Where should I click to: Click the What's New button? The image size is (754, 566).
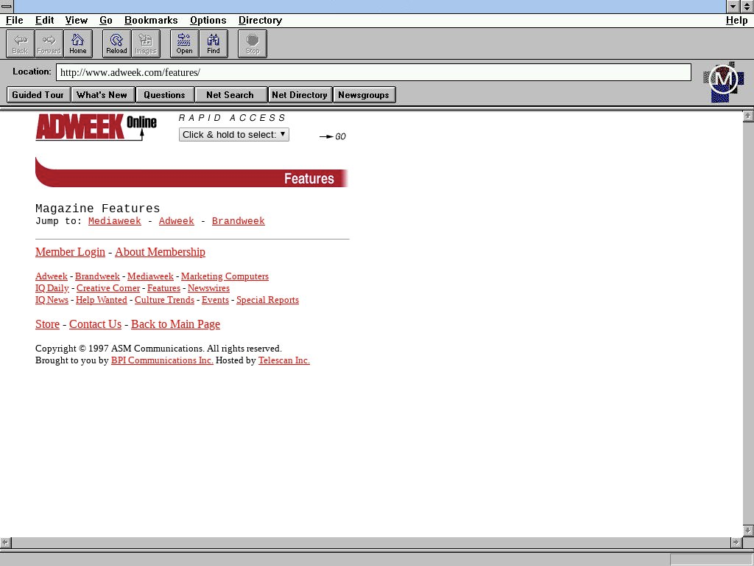[102, 94]
